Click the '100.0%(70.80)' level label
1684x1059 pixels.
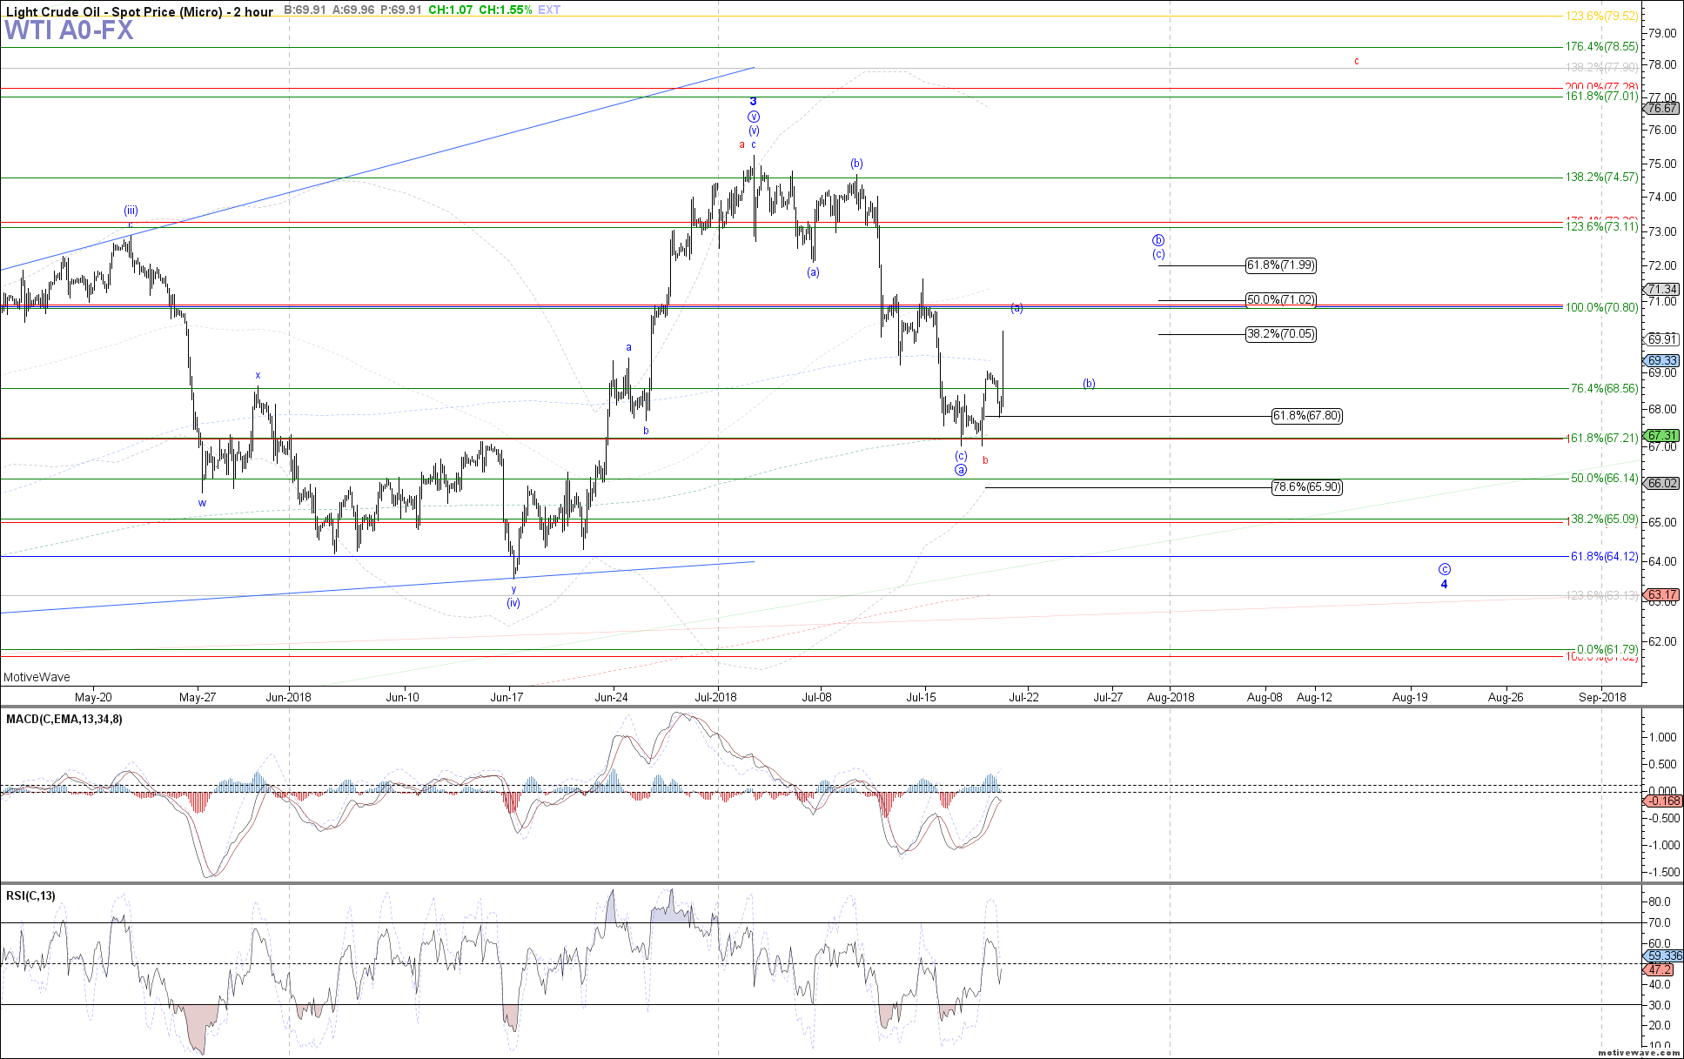tap(1601, 307)
